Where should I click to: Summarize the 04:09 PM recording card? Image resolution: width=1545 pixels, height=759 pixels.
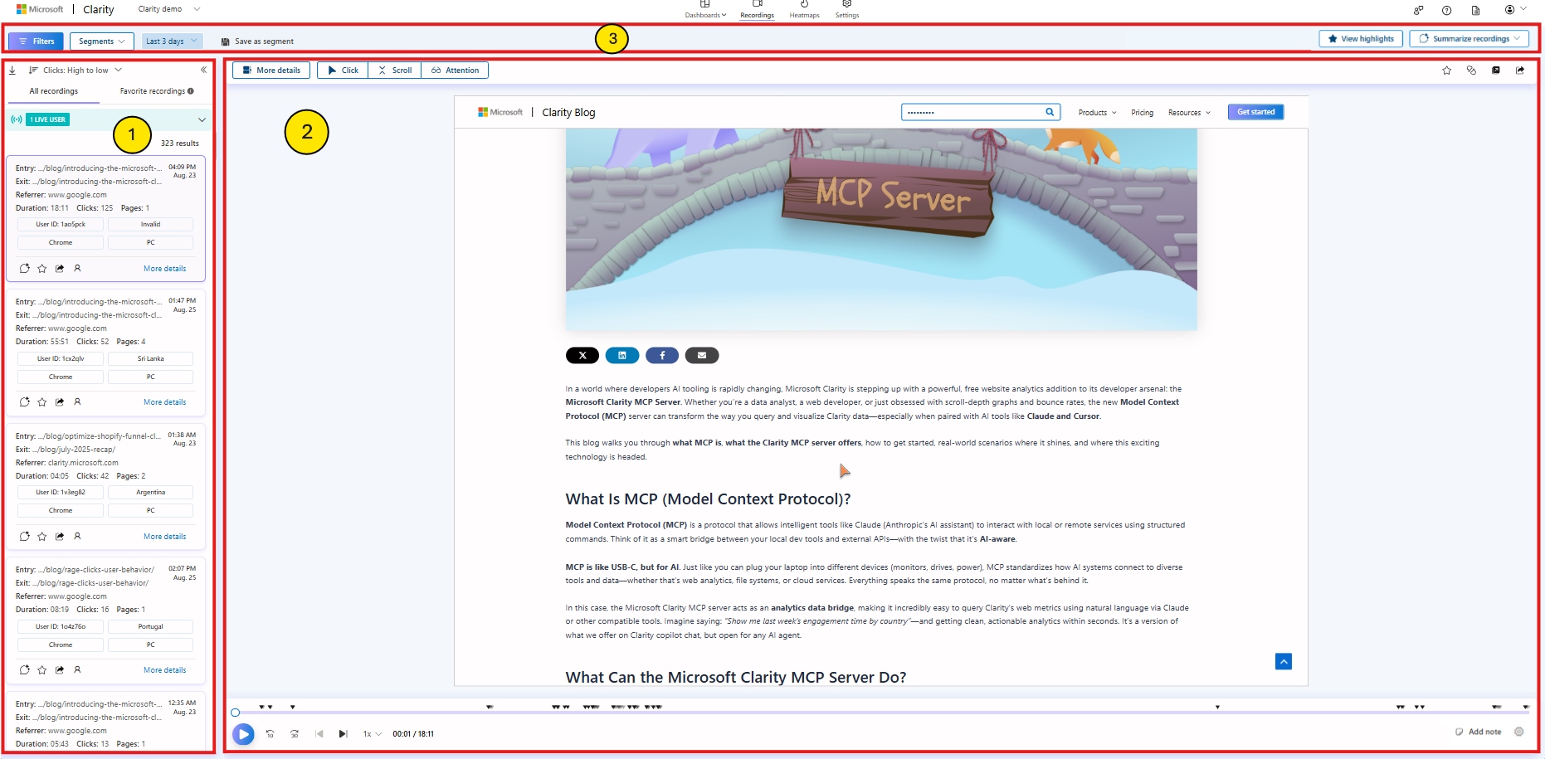pos(25,268)
